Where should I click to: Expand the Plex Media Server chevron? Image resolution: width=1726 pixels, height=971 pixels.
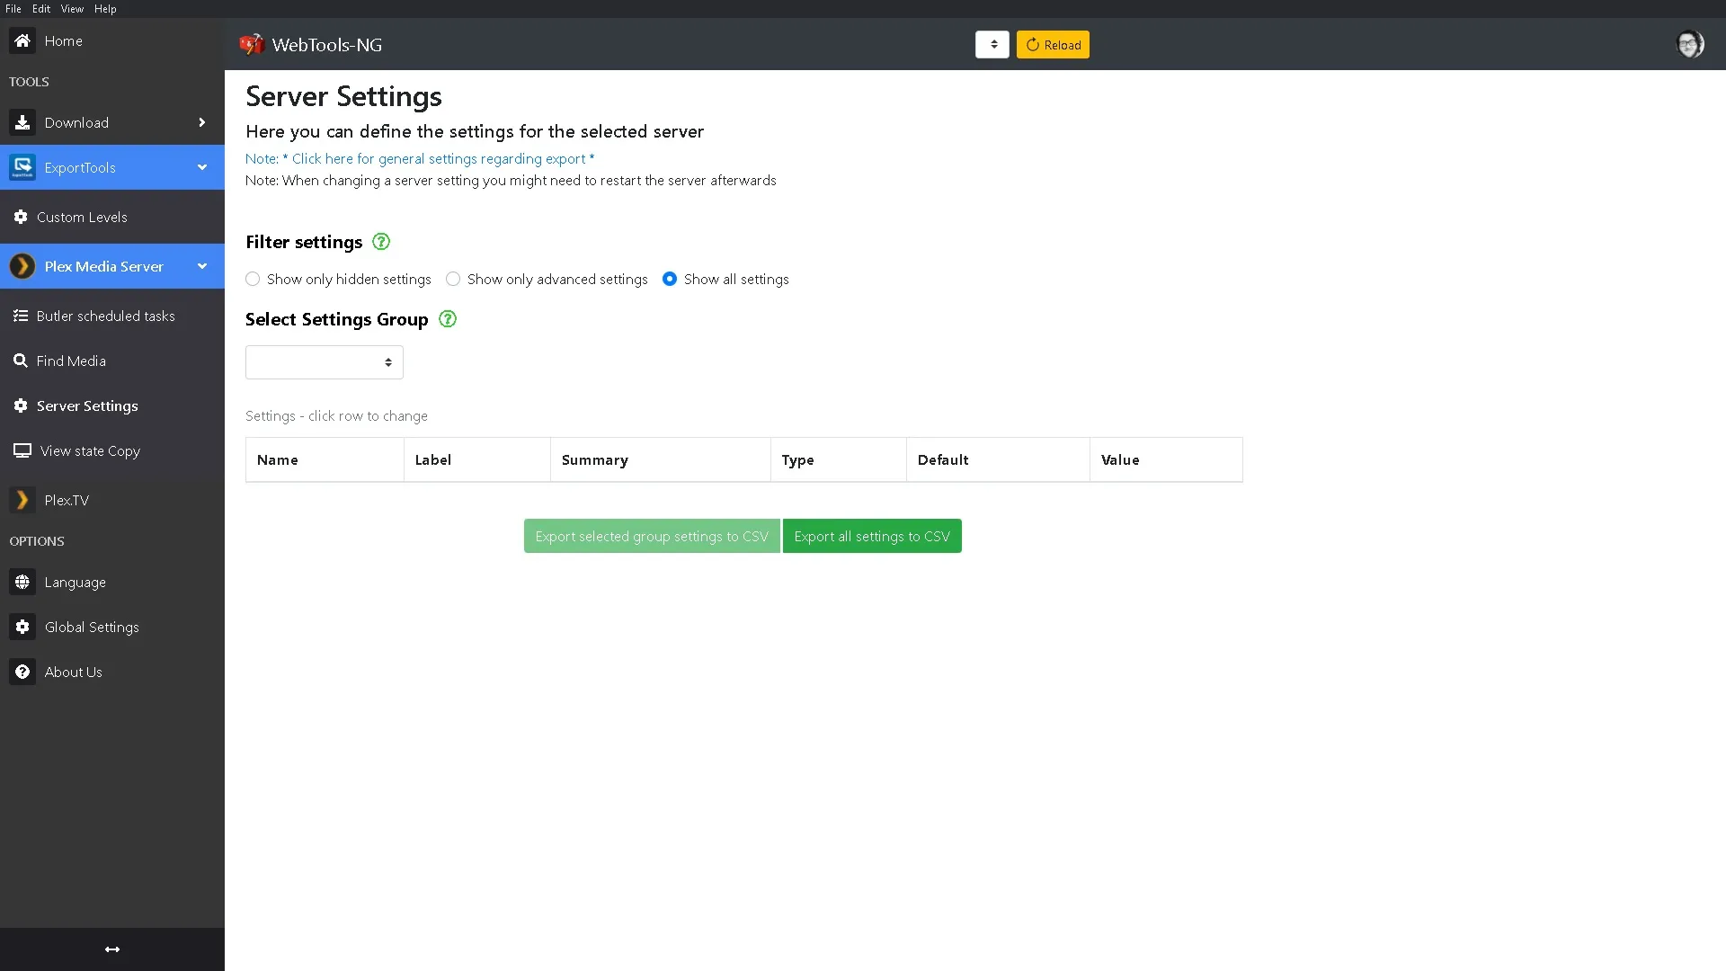[202, 266]
